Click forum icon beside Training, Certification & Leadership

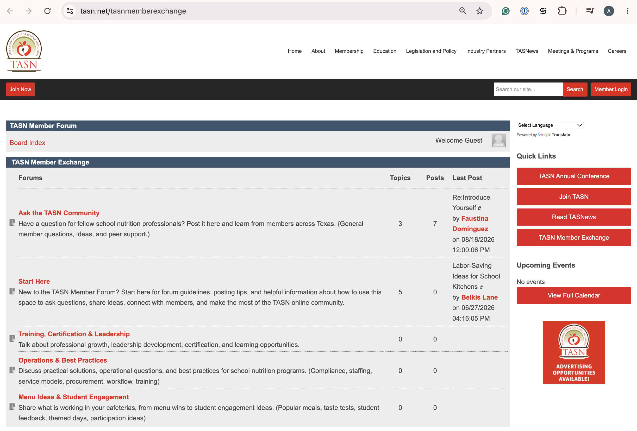[12, 339]
